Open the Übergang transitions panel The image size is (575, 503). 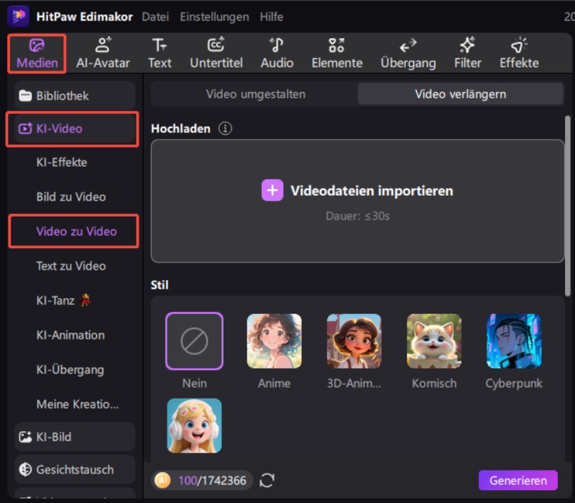408,53
